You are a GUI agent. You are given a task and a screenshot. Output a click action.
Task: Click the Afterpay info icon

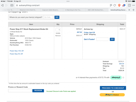pos(123,78)
